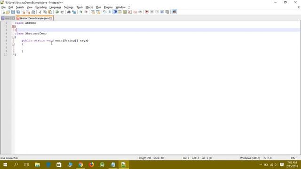
Task: Click the save recorded macro icon
Action: 167,12
